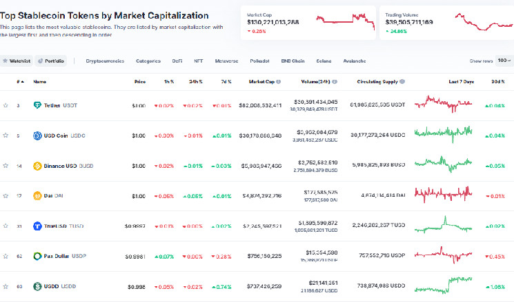Image resolution: width=514 pixels, height=302 pixels.
Task: Open the Portfolio button
Action: 51,61
